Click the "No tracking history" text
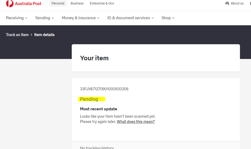This screenshot has height=149, width=251. [x=97, y=148]
